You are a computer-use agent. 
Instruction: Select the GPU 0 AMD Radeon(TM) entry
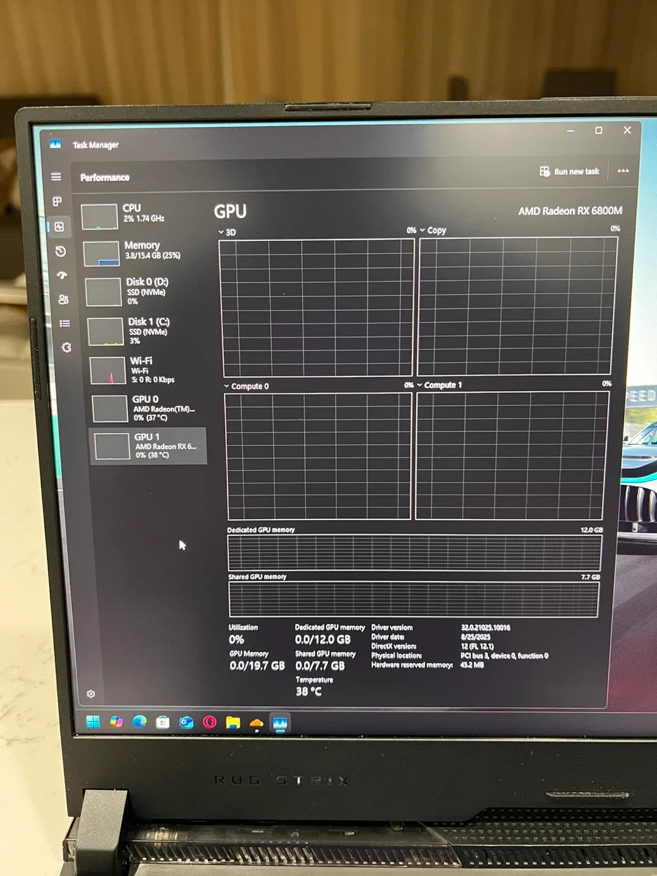click(146, 408)
